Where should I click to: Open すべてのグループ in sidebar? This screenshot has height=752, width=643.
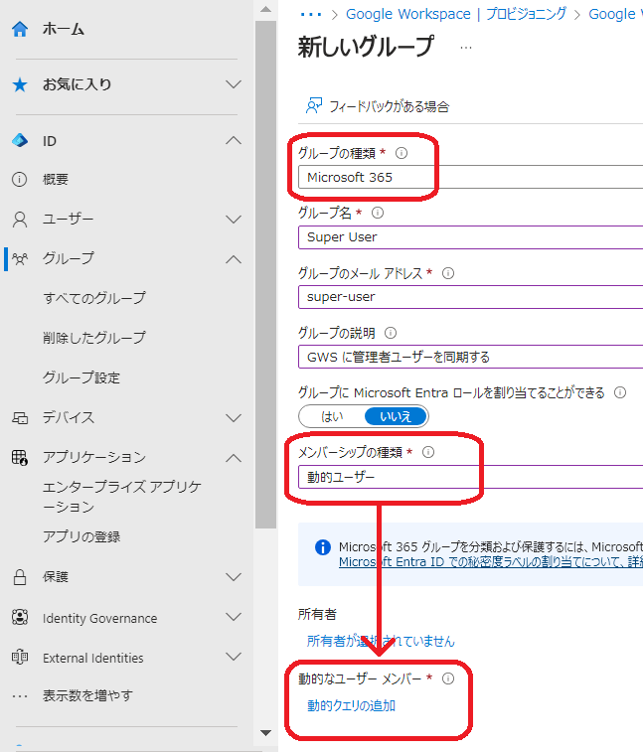(94, 298)
